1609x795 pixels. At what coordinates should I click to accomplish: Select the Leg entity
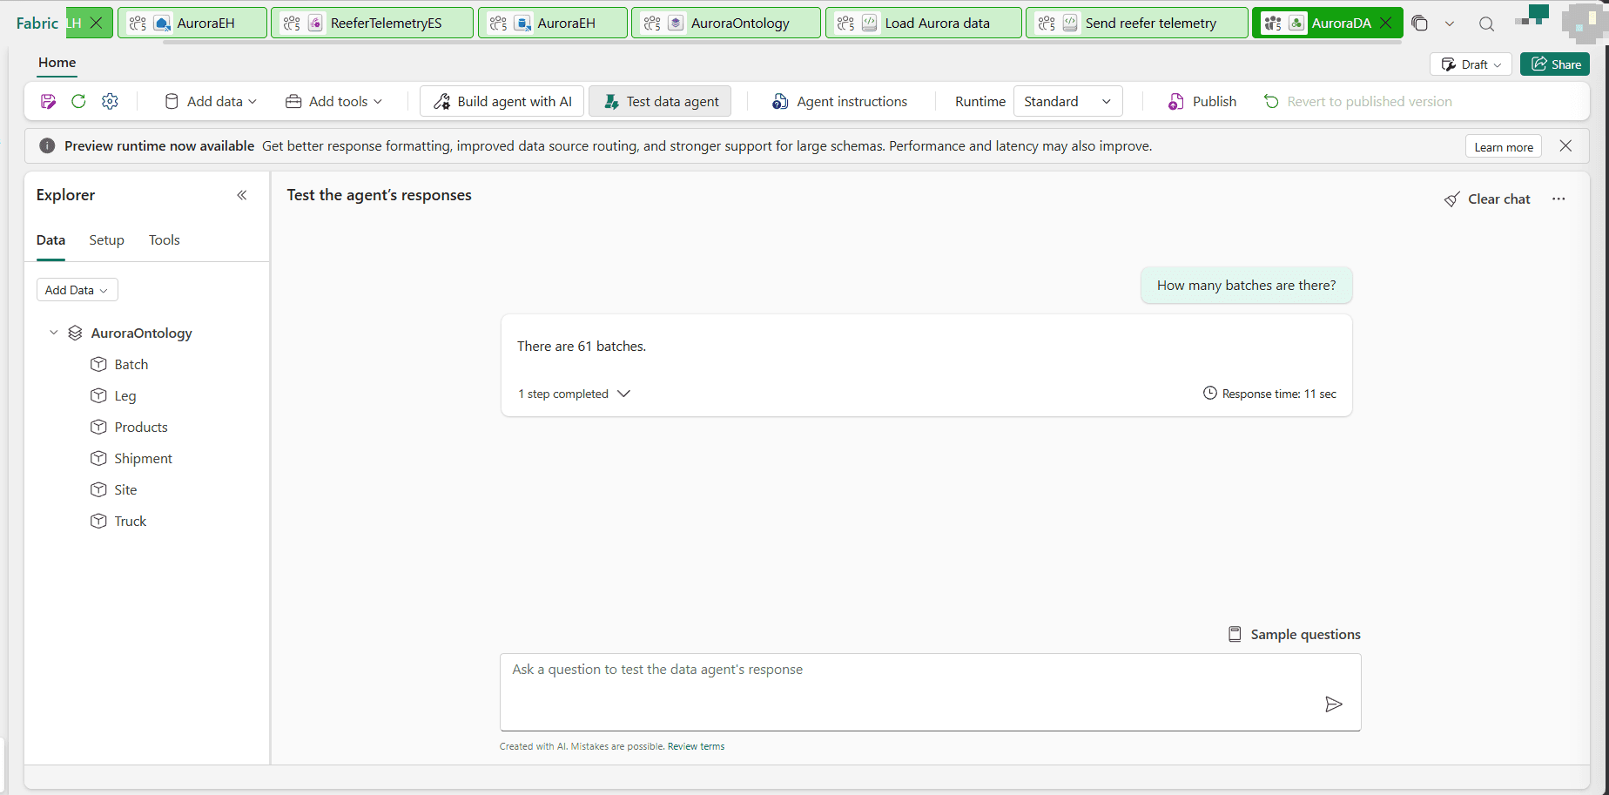125,396
